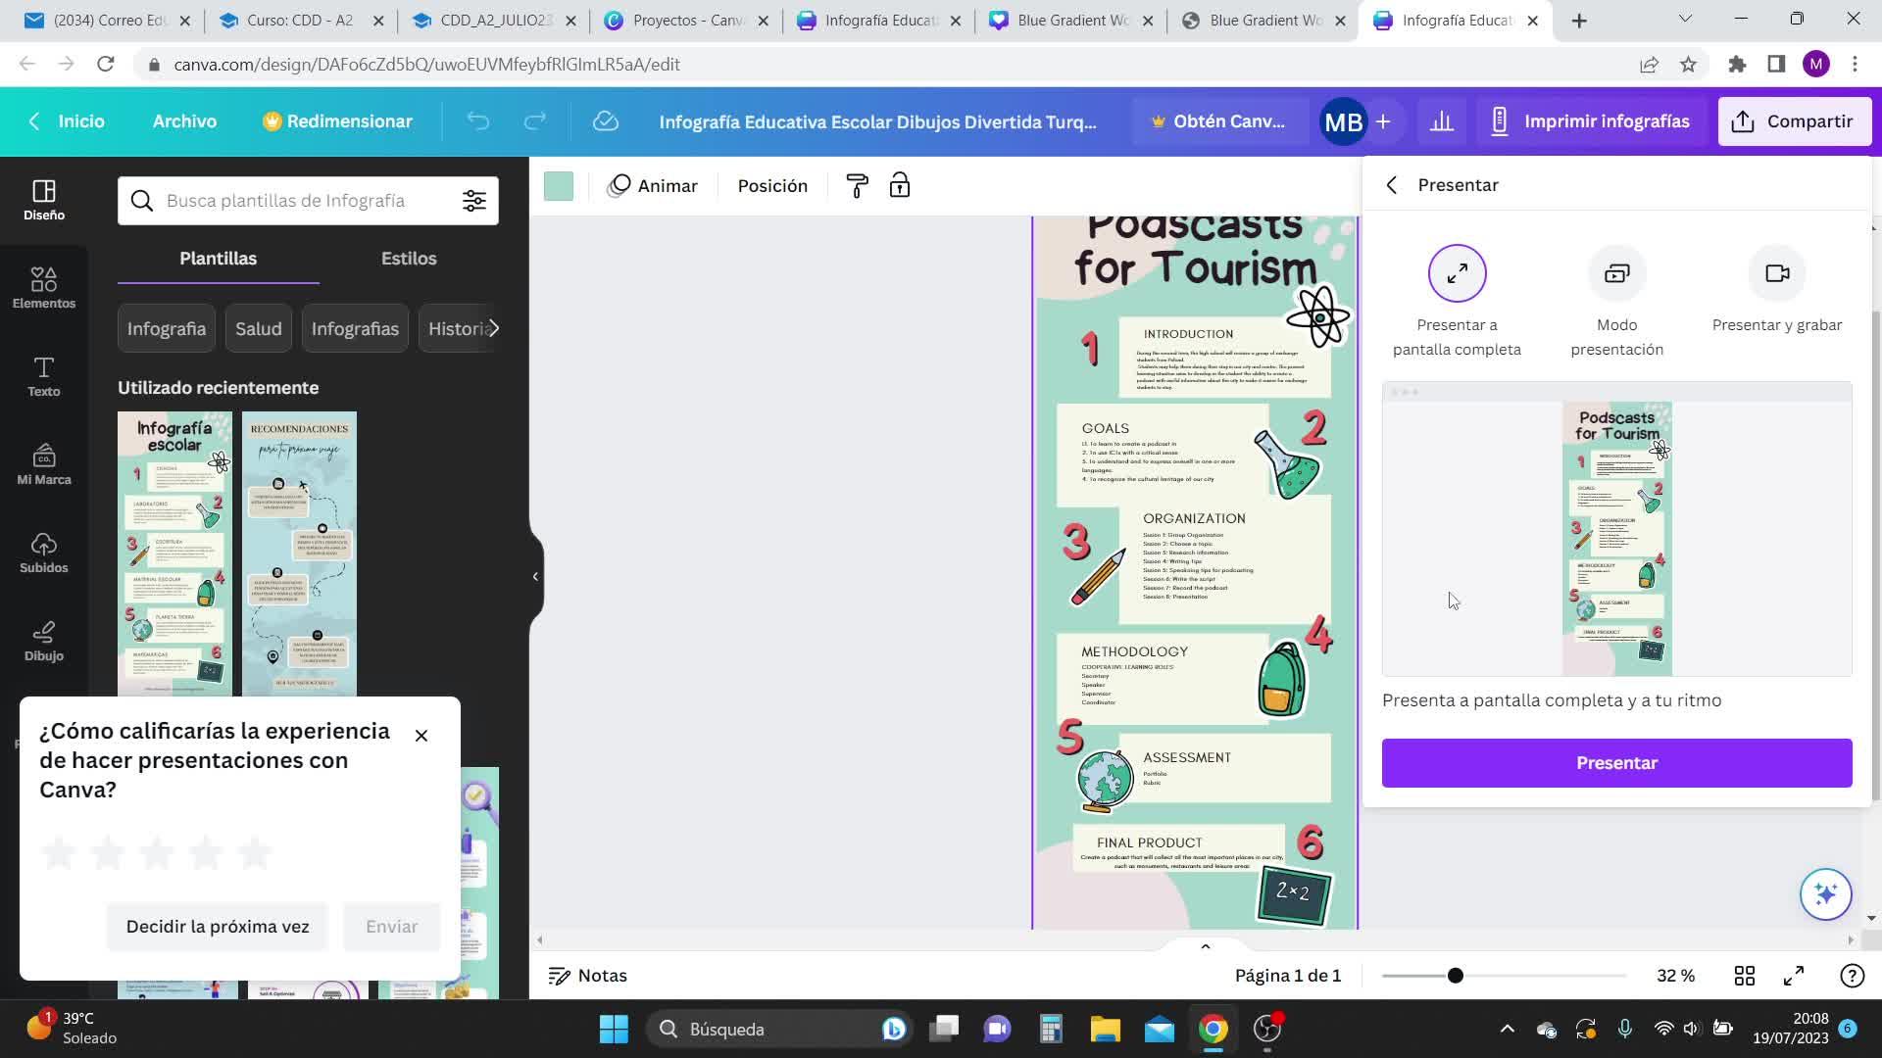This screenshot has width=1882, height=1058.
Task: Click the purple Presentar button
Action: (x=1616, y=763)
